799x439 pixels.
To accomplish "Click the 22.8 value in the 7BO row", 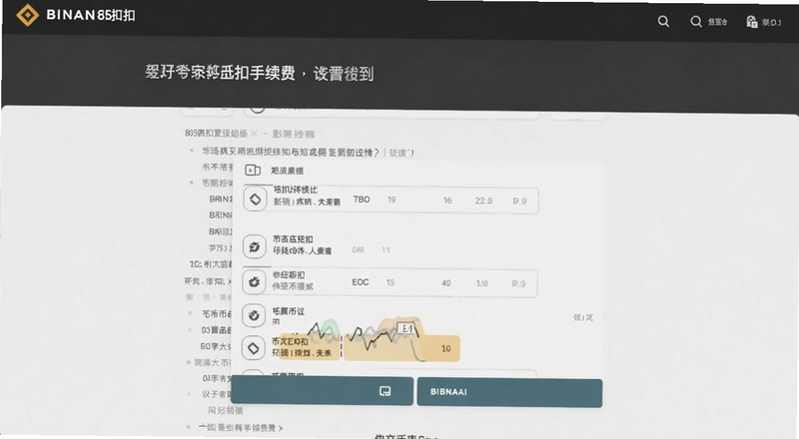I will (x=483, y=201).
